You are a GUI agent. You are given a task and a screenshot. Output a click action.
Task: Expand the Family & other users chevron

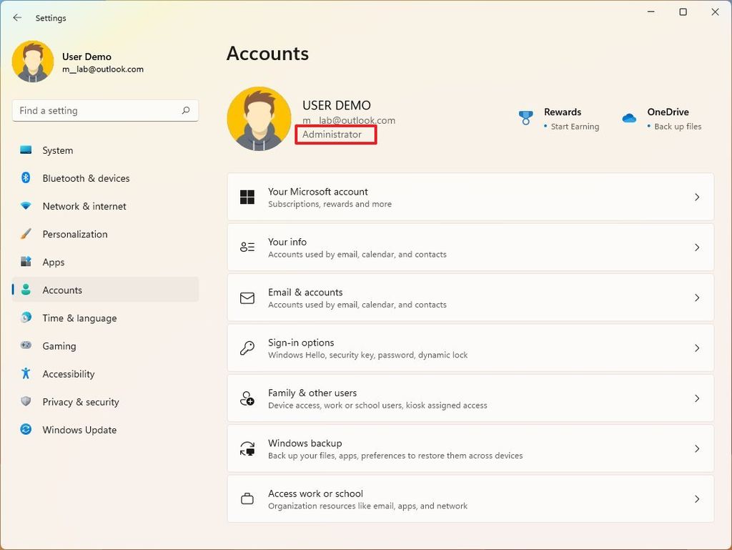pyautogui.click(x=696, y=398)
